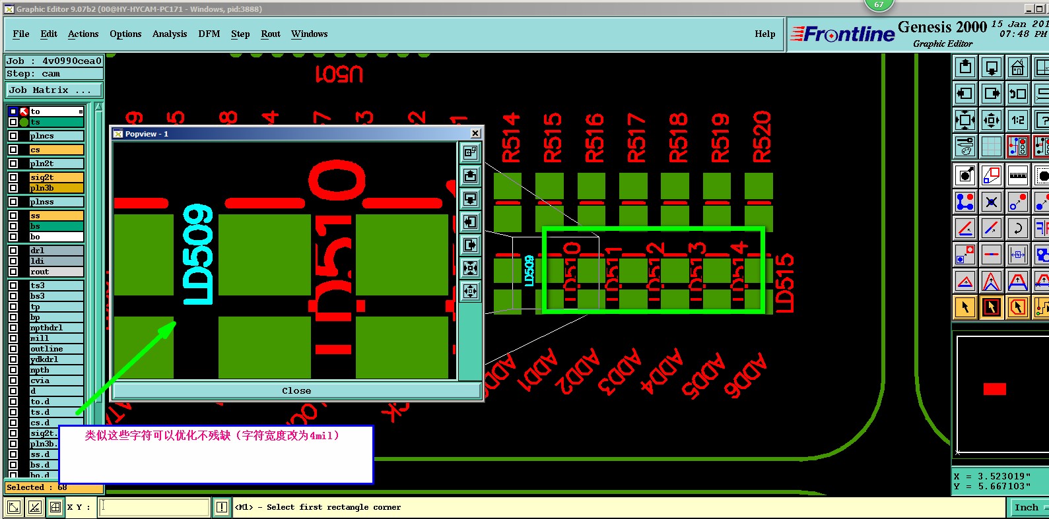Click the zoom out icon in main toolbar
Screen dimensions: 1049x519
tap(992, 120)
